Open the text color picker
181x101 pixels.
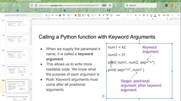(x=155, y=15)
